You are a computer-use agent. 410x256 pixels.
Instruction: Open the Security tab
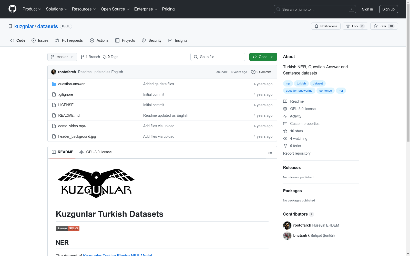(x=152, y=40)
